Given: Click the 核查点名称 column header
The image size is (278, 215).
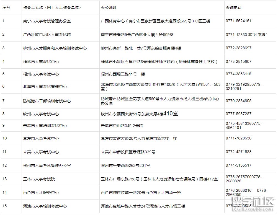Looking at the screenshot, I should coord(52,8).
